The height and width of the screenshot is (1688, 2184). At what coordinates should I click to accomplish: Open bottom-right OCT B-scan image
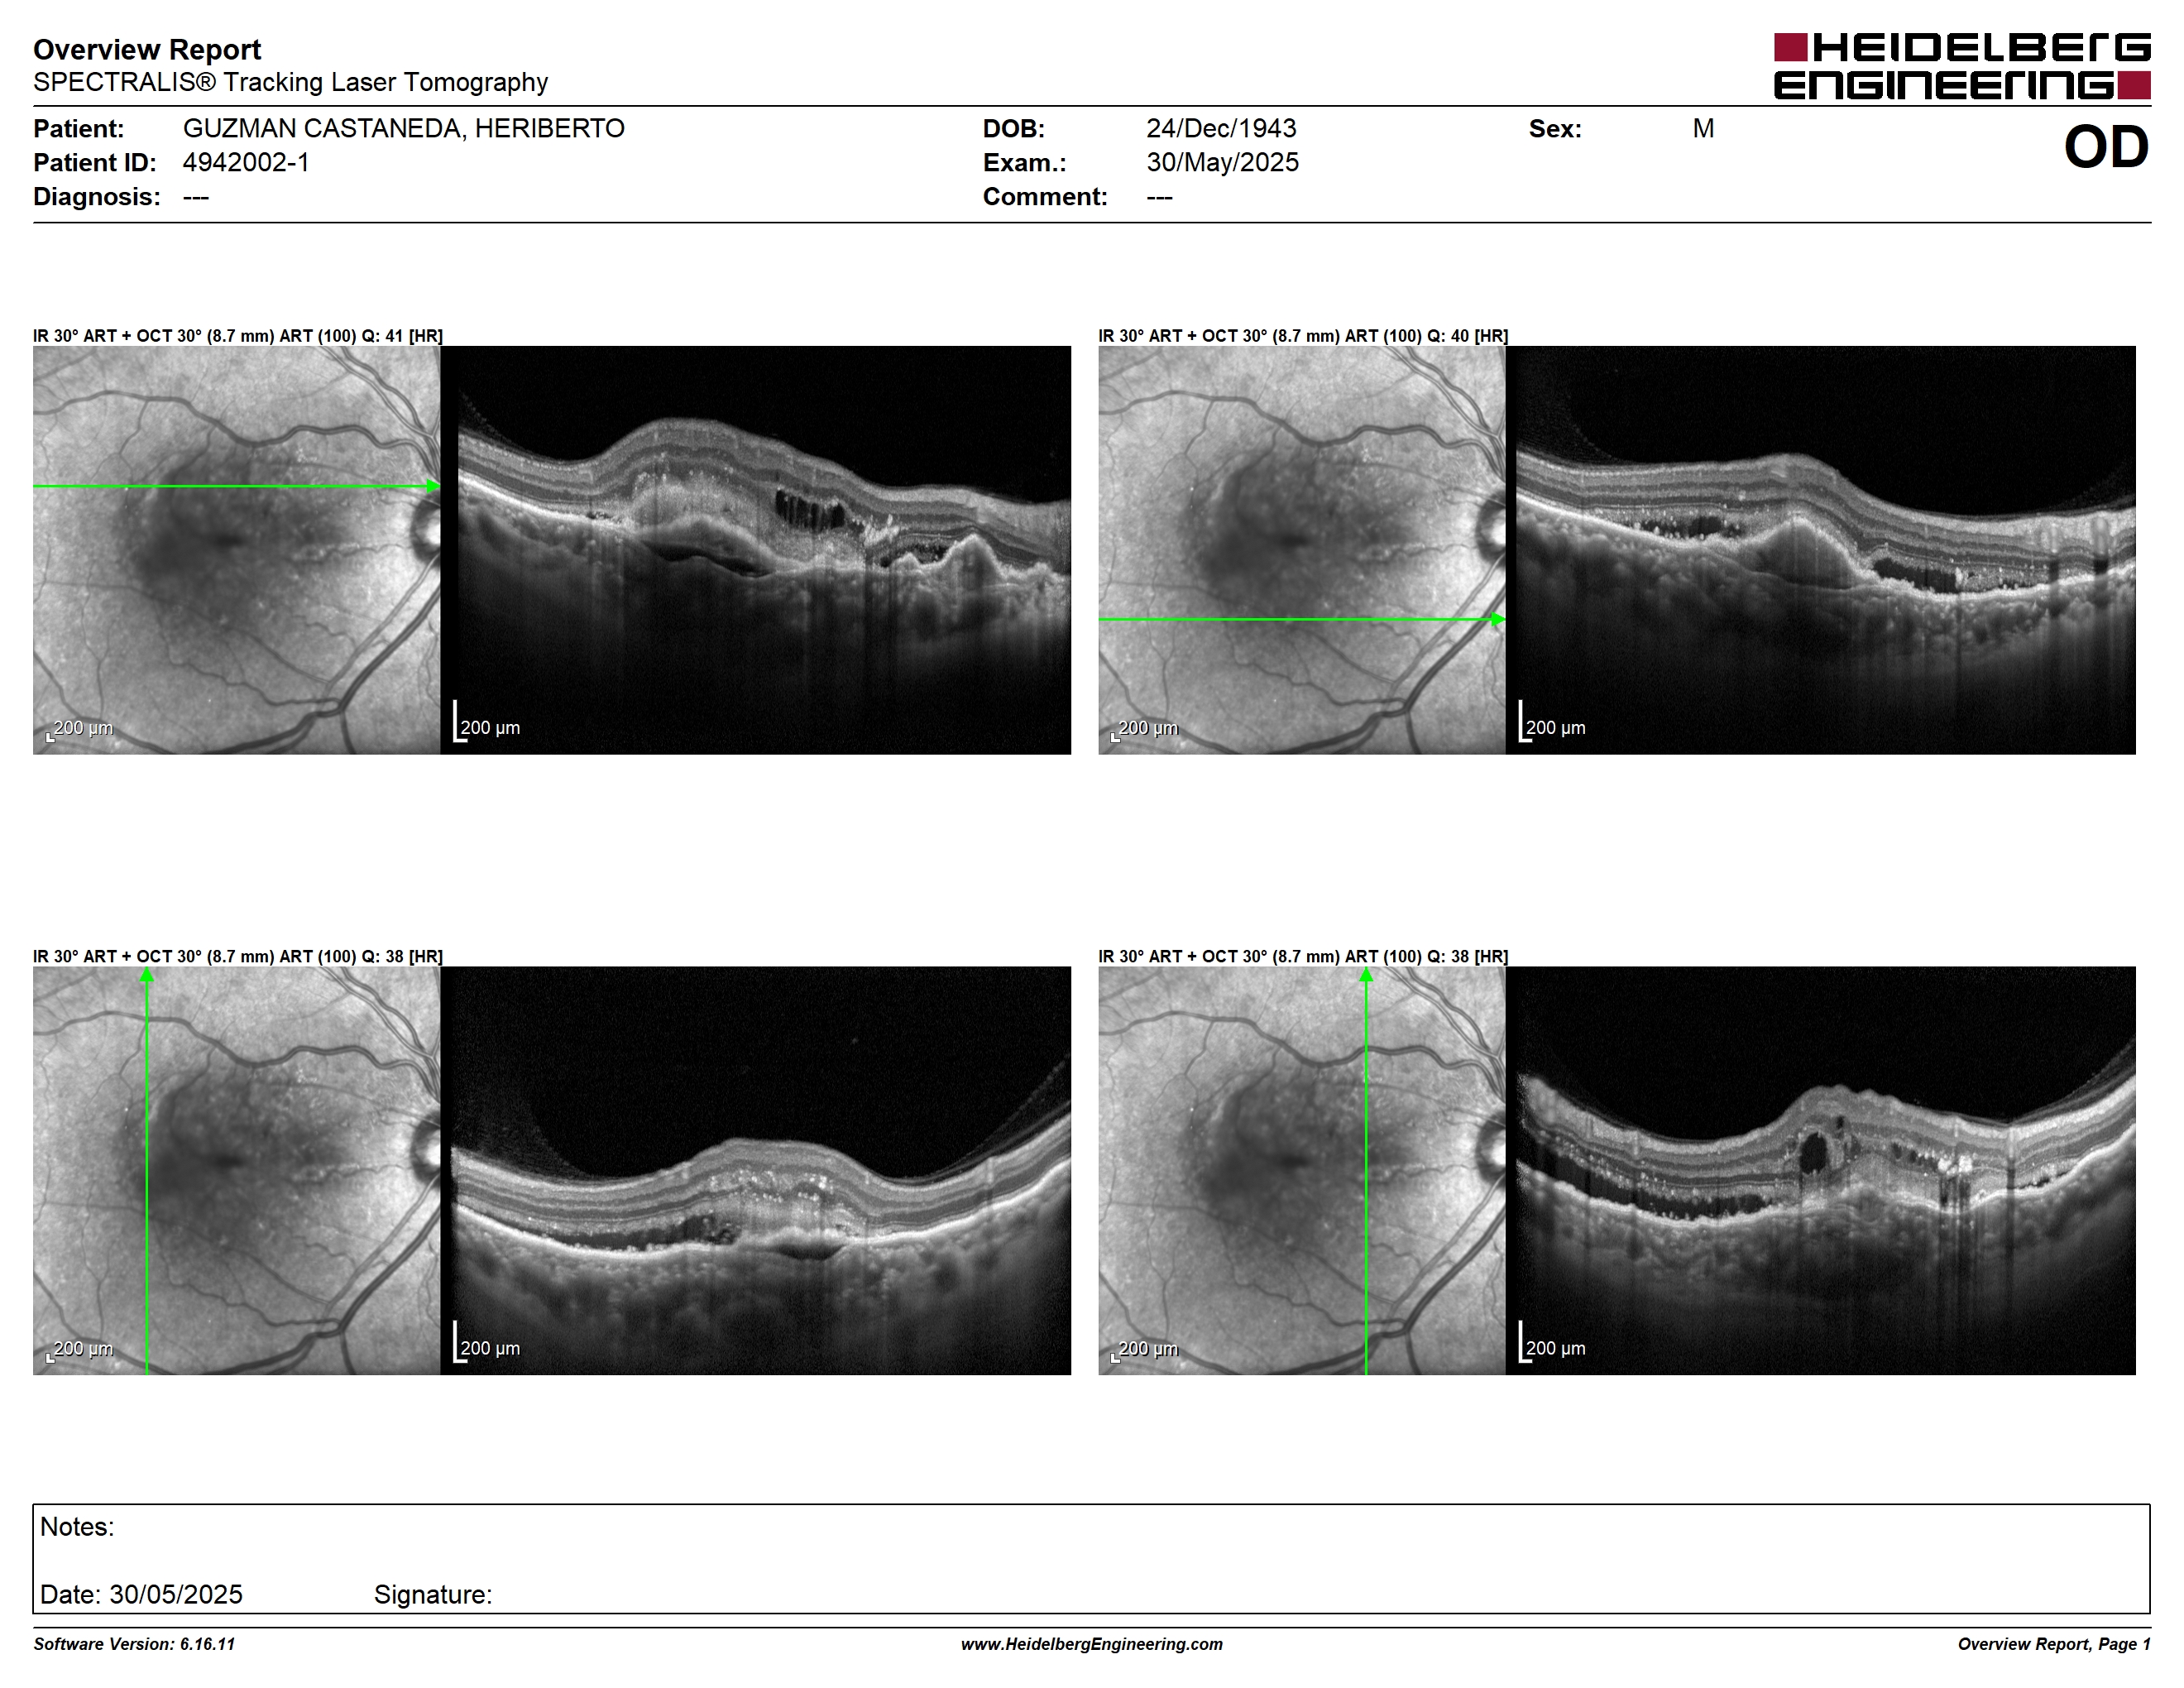[x=1821, y=1170]
